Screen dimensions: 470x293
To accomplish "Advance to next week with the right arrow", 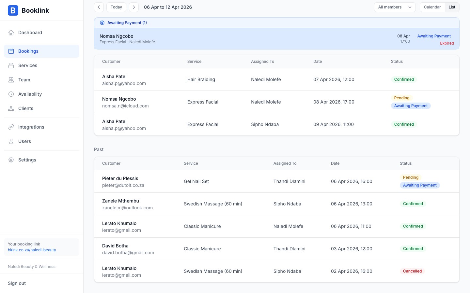I will coord(134,7).
